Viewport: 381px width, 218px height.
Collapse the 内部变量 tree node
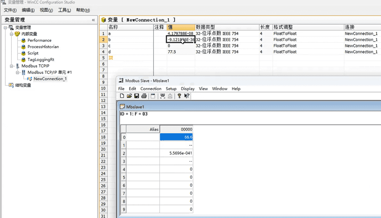pyautogui.click(x=11, y=34)
